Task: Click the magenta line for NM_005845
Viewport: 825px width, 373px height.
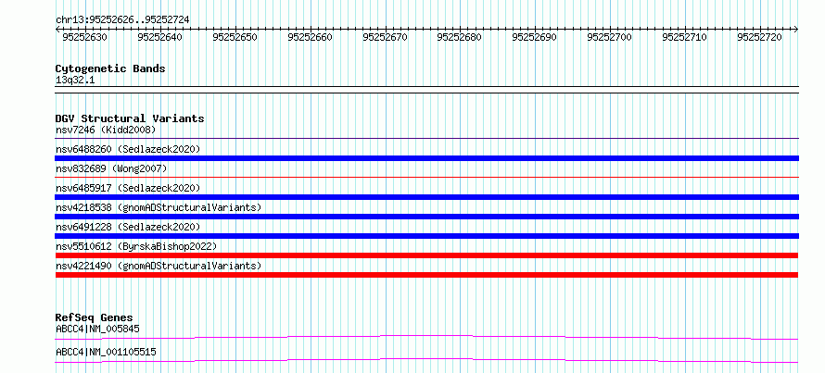Action: point(426,337)
